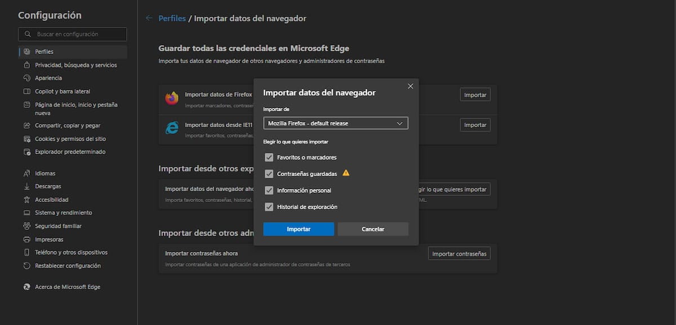Click the Página de inicio sidebar icon
The height and width of the screenshot is (325, 676).
click(x=26, y=105)
